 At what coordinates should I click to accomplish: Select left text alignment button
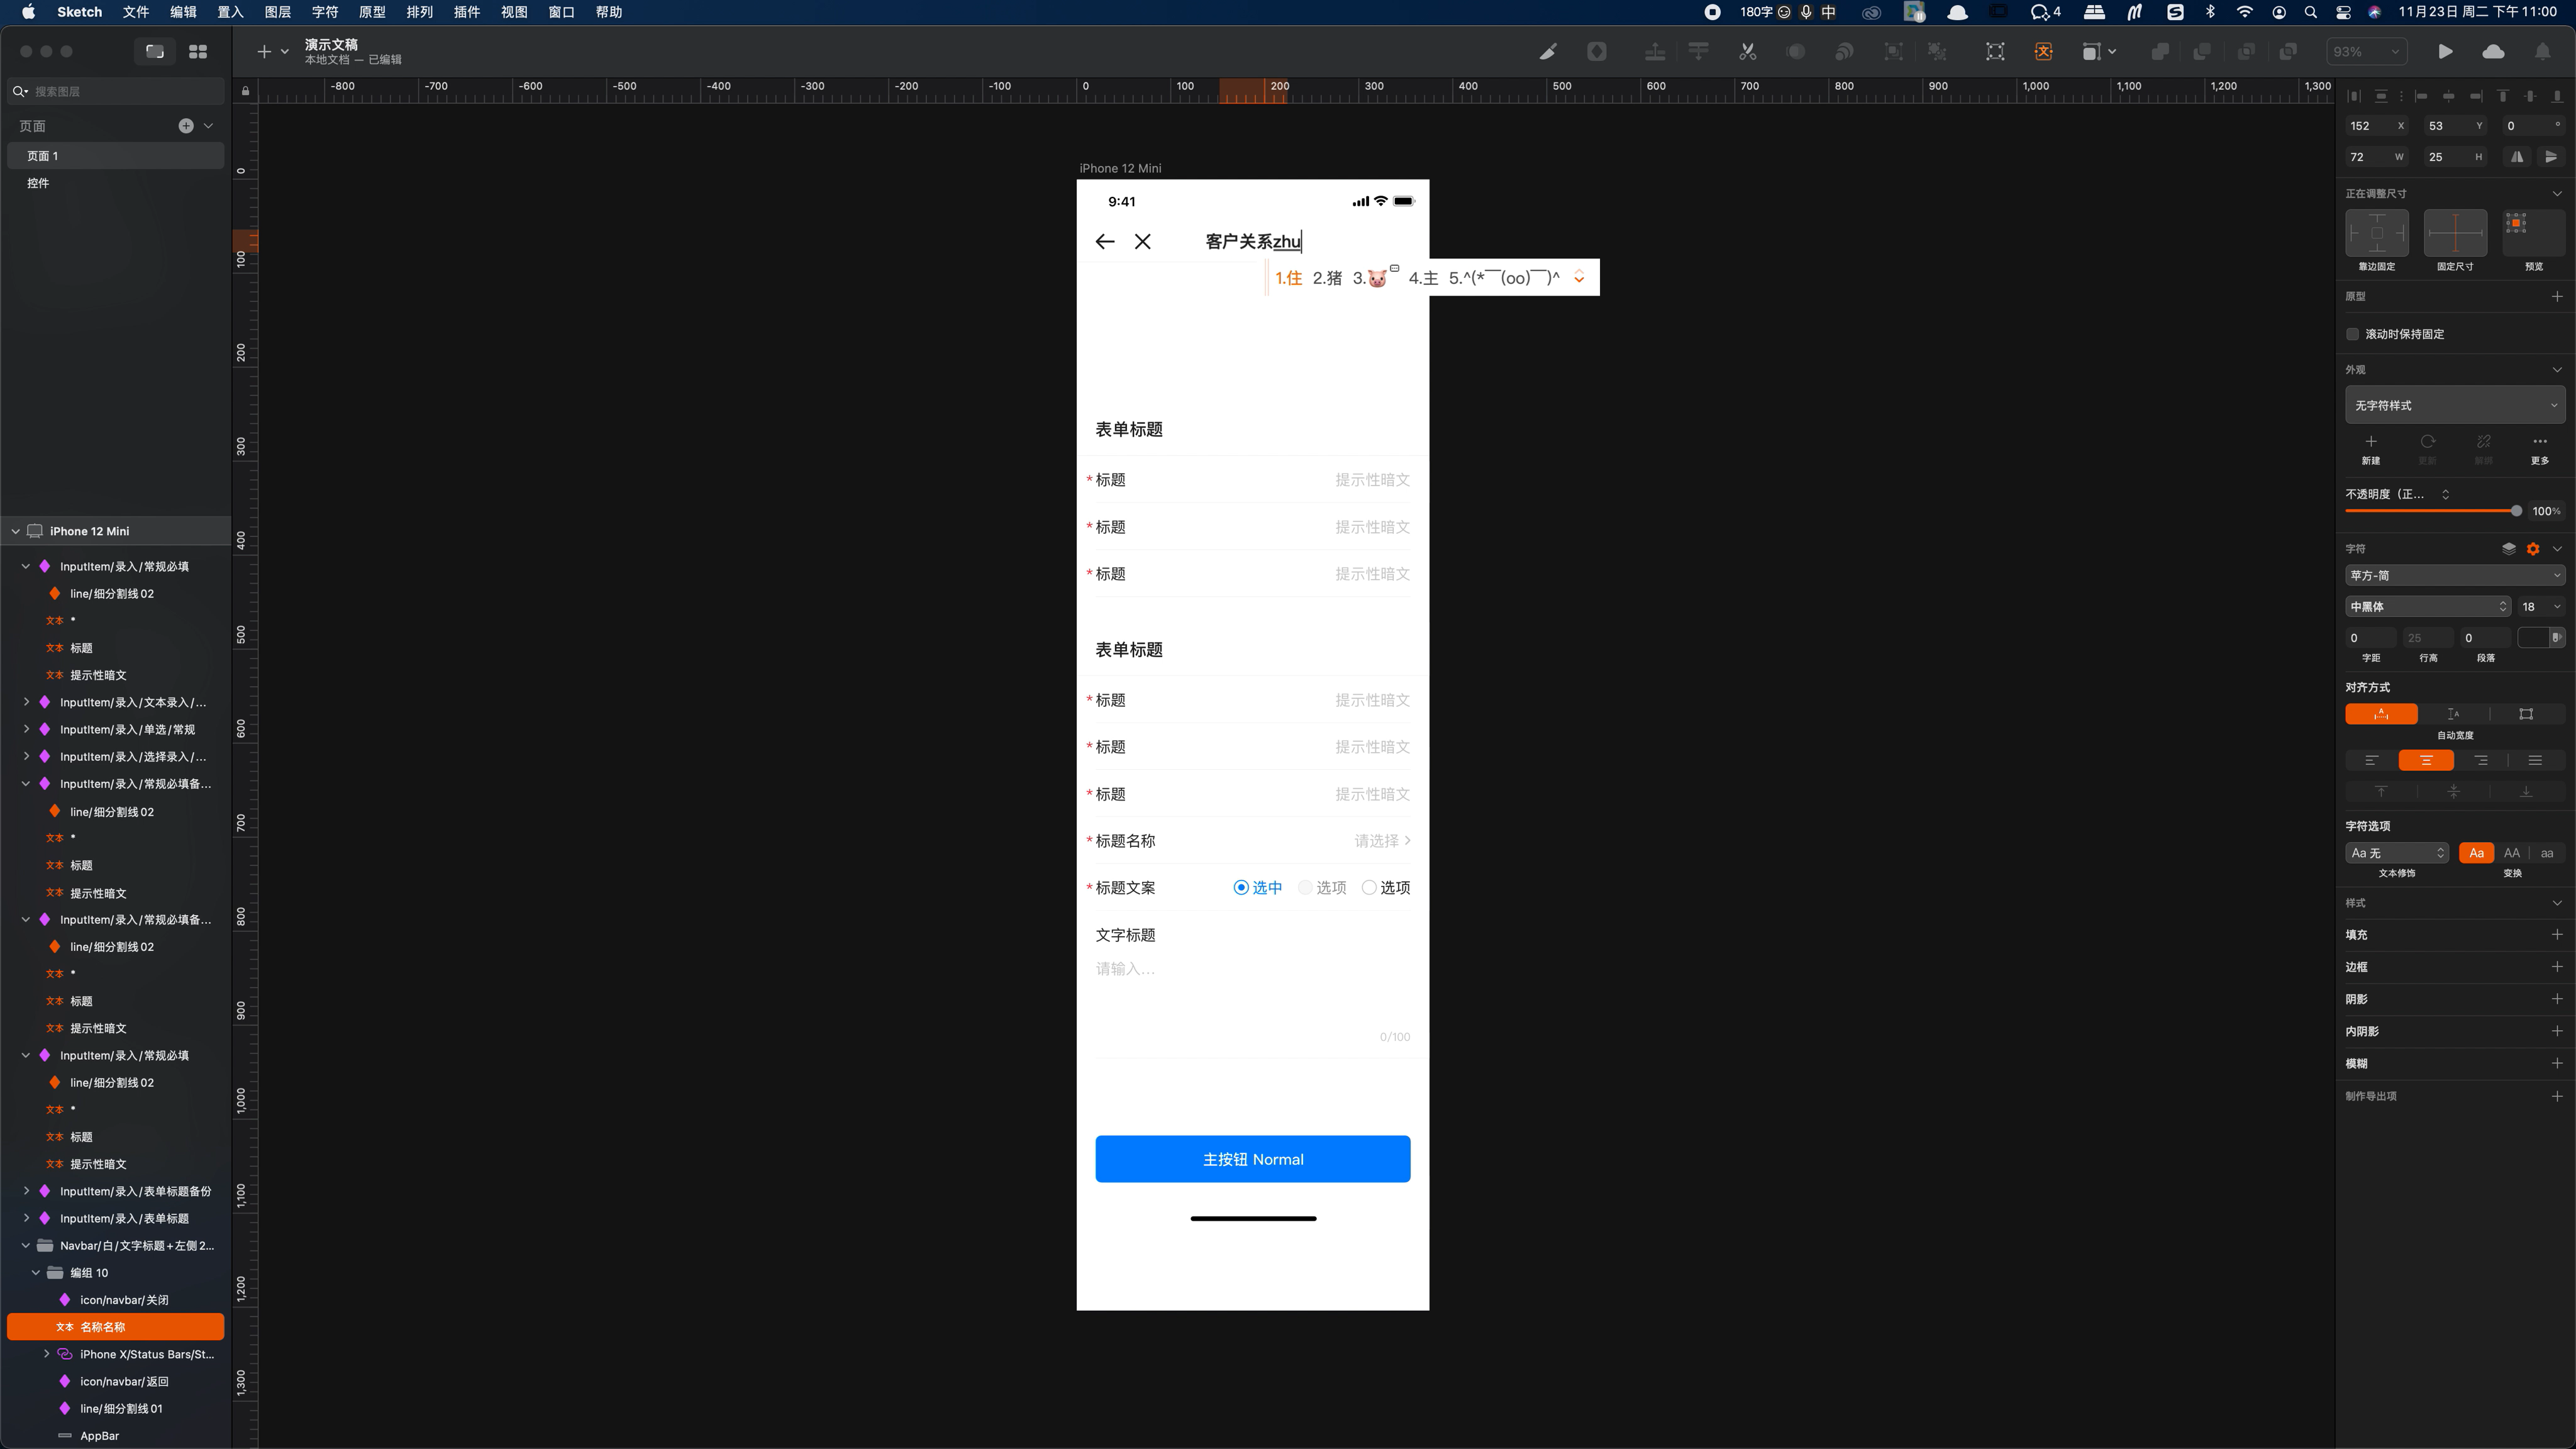tap(2371, 761)
